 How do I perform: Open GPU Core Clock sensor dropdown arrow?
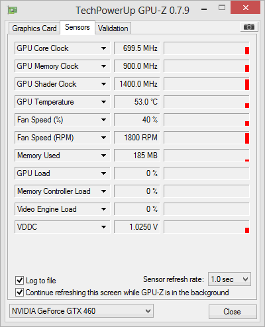pos(103,48)
